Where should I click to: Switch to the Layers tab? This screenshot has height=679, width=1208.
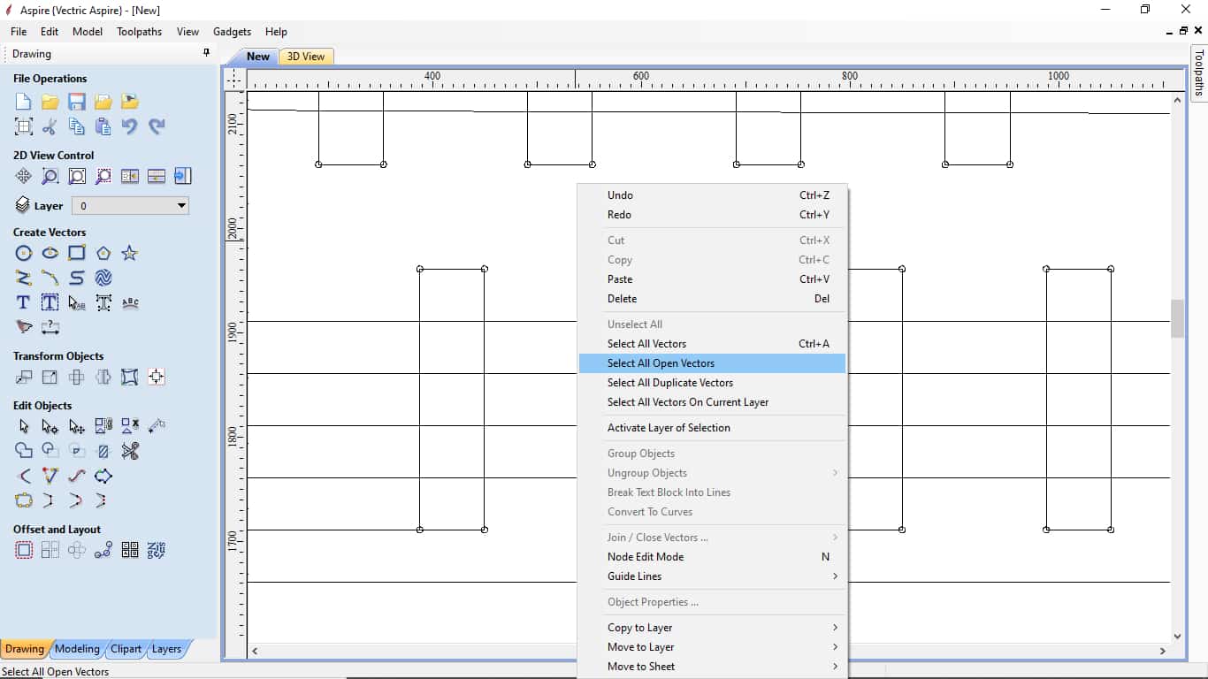(166, 649)
